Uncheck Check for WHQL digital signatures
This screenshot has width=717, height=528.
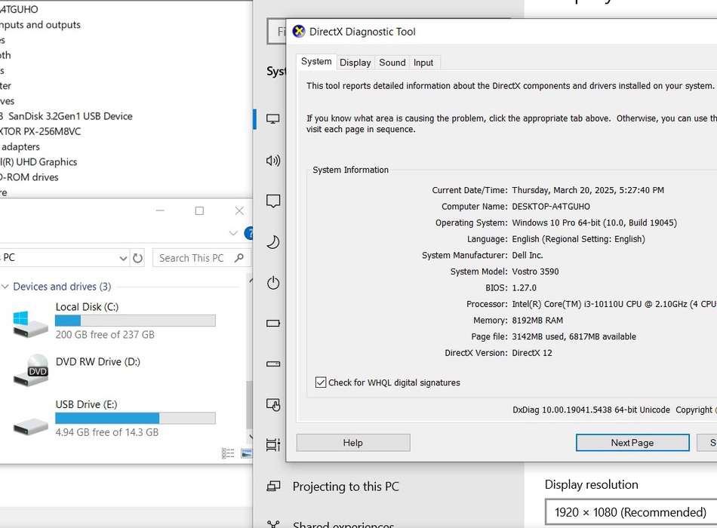pos(321,382)
